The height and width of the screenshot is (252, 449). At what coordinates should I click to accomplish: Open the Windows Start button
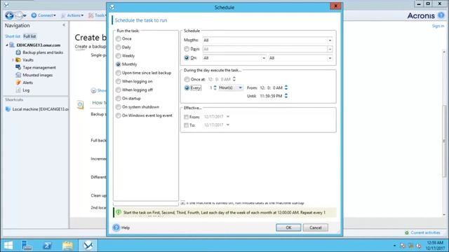coord(8,246)
